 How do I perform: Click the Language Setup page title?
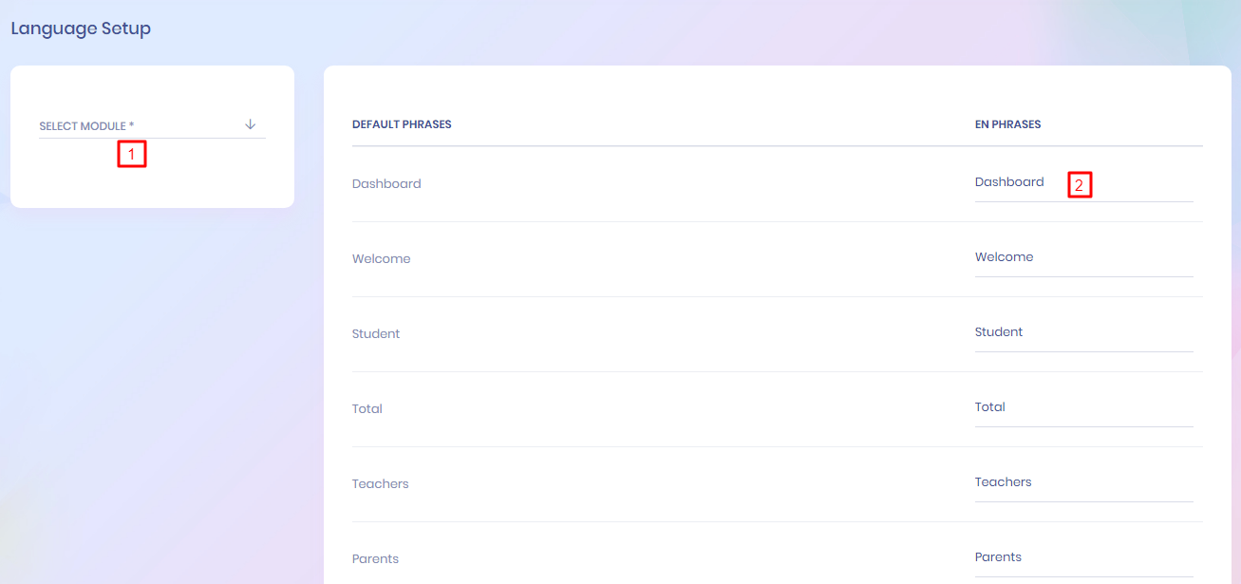[81, 28]
